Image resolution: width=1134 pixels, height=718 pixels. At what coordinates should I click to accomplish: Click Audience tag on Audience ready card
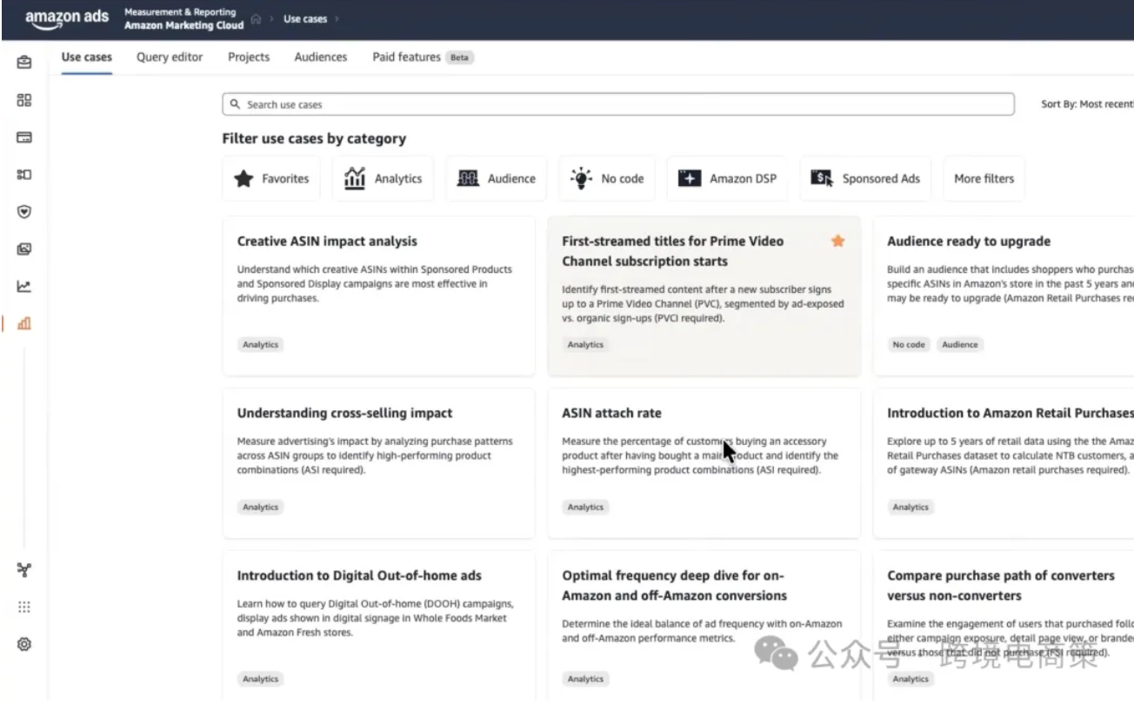coord(960,345)
